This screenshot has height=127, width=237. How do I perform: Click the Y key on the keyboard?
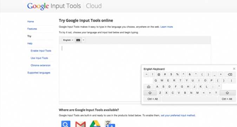coord(186,80)
